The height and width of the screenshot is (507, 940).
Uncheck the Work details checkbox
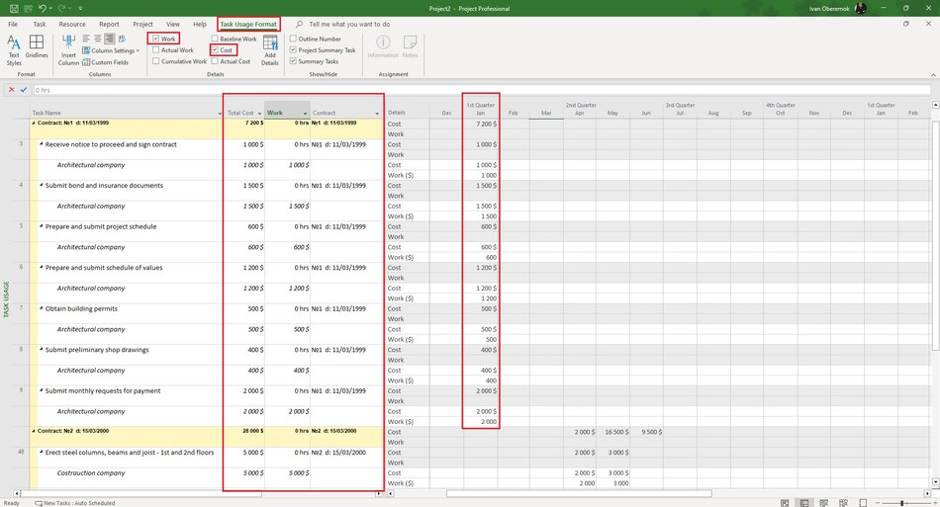[156, 39]
